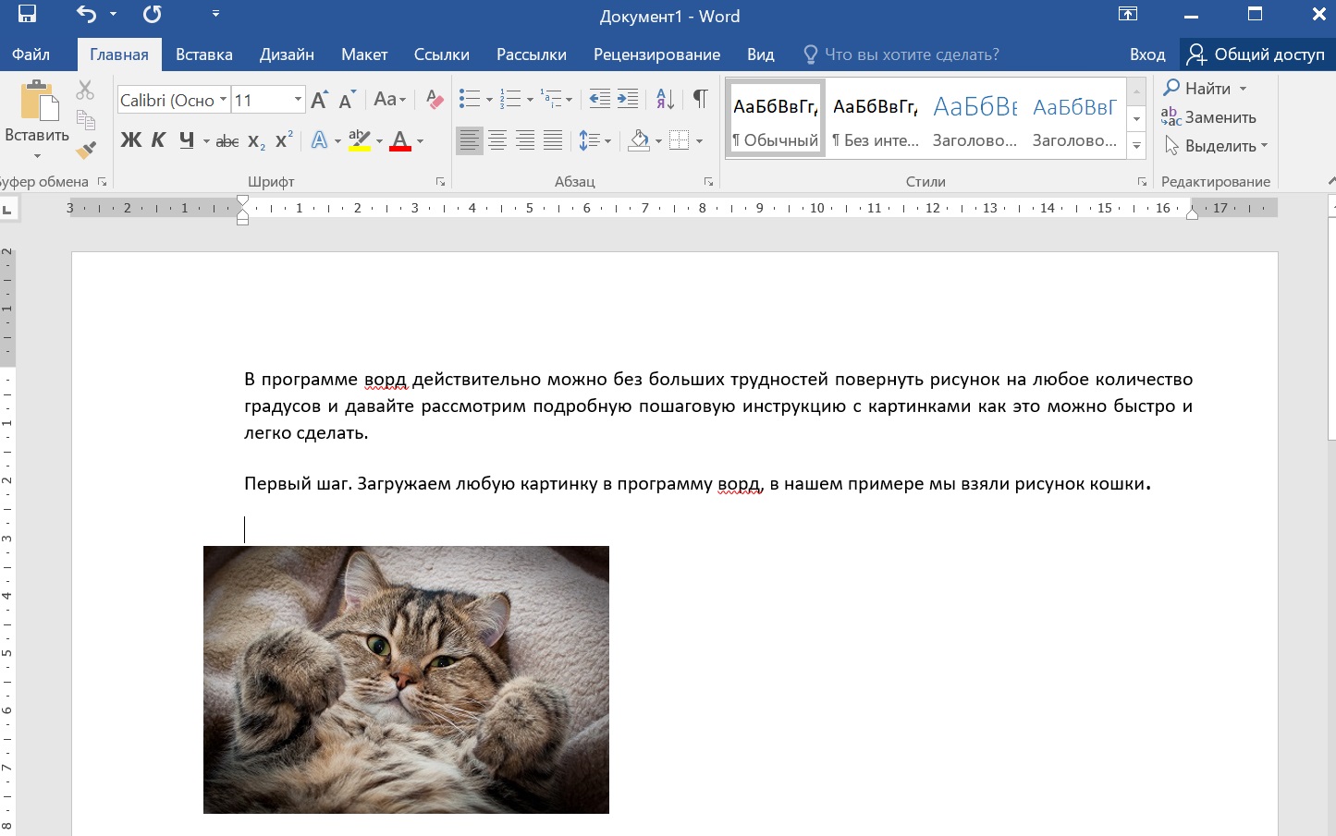Screen dimensions: 1336x836
Task: Select the Format Painter brush
Action: coord(85,150)
